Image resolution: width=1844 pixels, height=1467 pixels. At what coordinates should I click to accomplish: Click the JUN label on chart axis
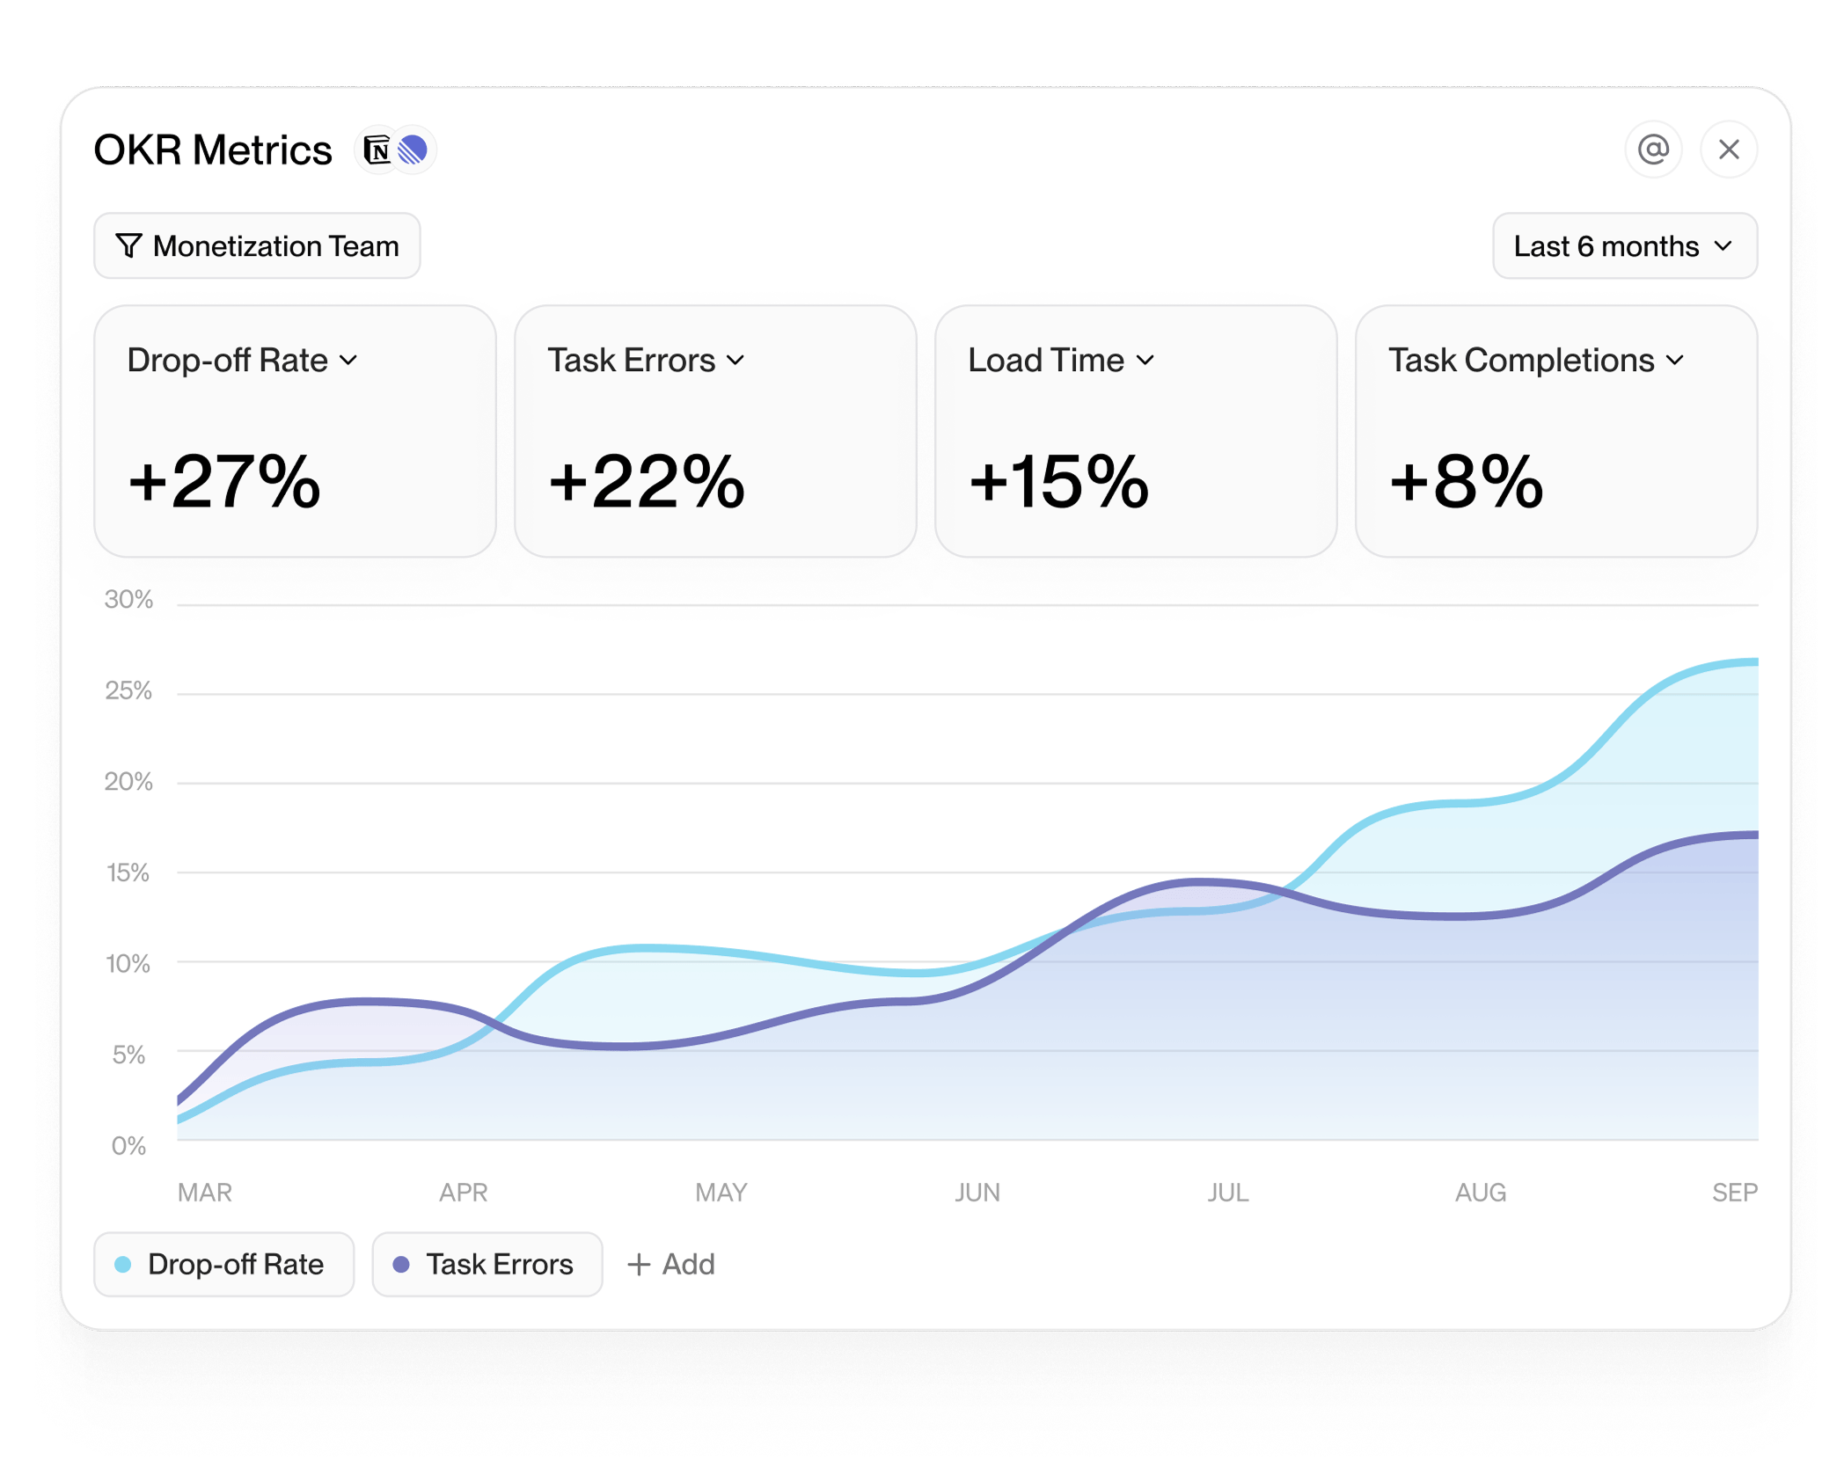pyautogui.click(x=977, y=1193)
